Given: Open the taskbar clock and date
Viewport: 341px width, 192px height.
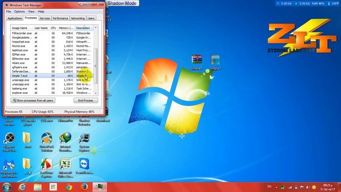Looking at the screenshot, I should coord(328,187).
